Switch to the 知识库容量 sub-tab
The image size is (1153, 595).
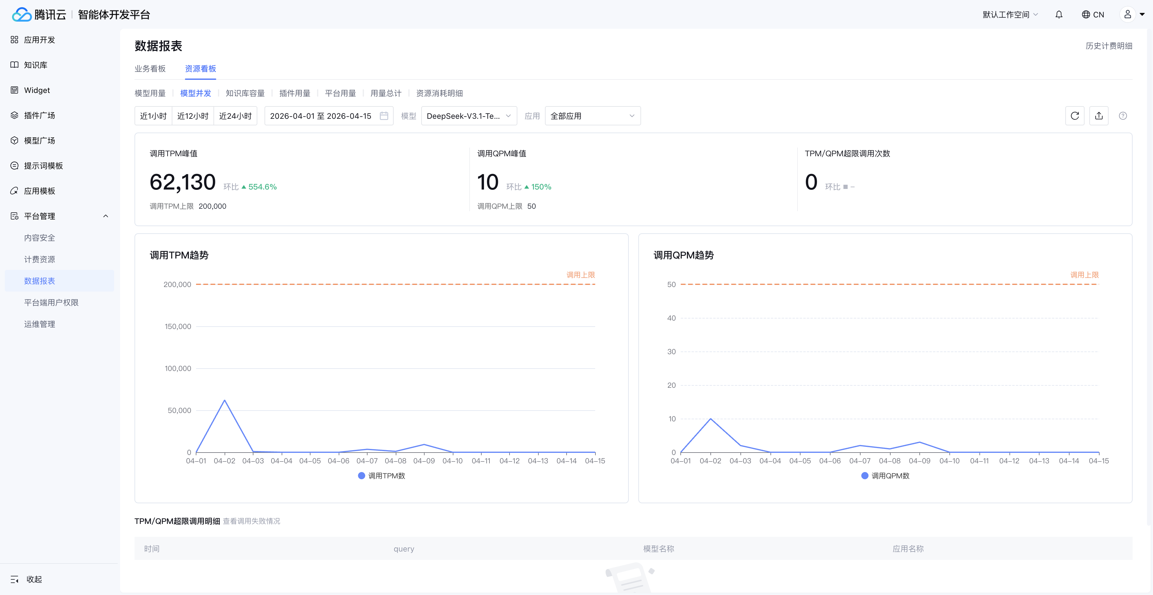pos(245,93)
